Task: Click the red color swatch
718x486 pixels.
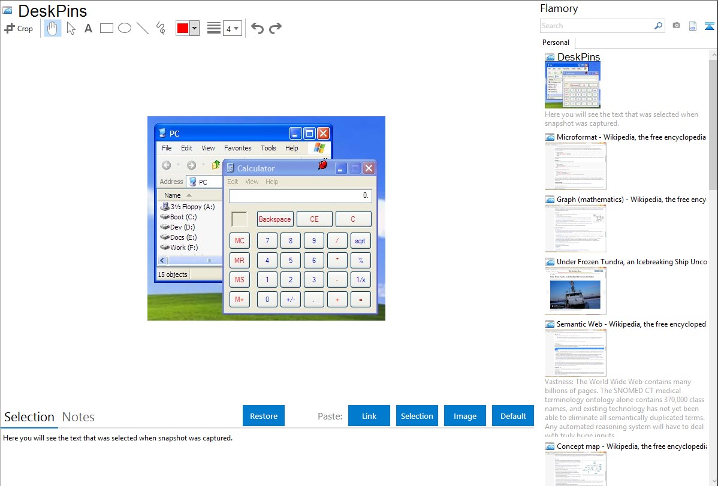Action: coord(183,28)
